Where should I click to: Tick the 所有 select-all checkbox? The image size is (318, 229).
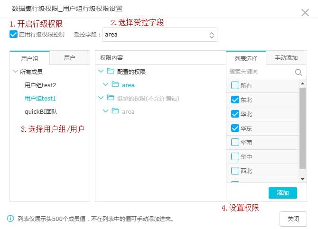pyautogui.click(x=235, y=86)
